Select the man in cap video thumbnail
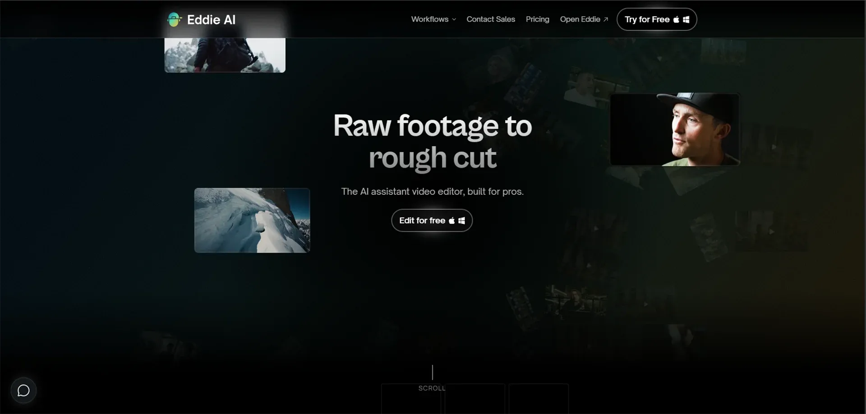866x414 pixels. coord(675,129)
